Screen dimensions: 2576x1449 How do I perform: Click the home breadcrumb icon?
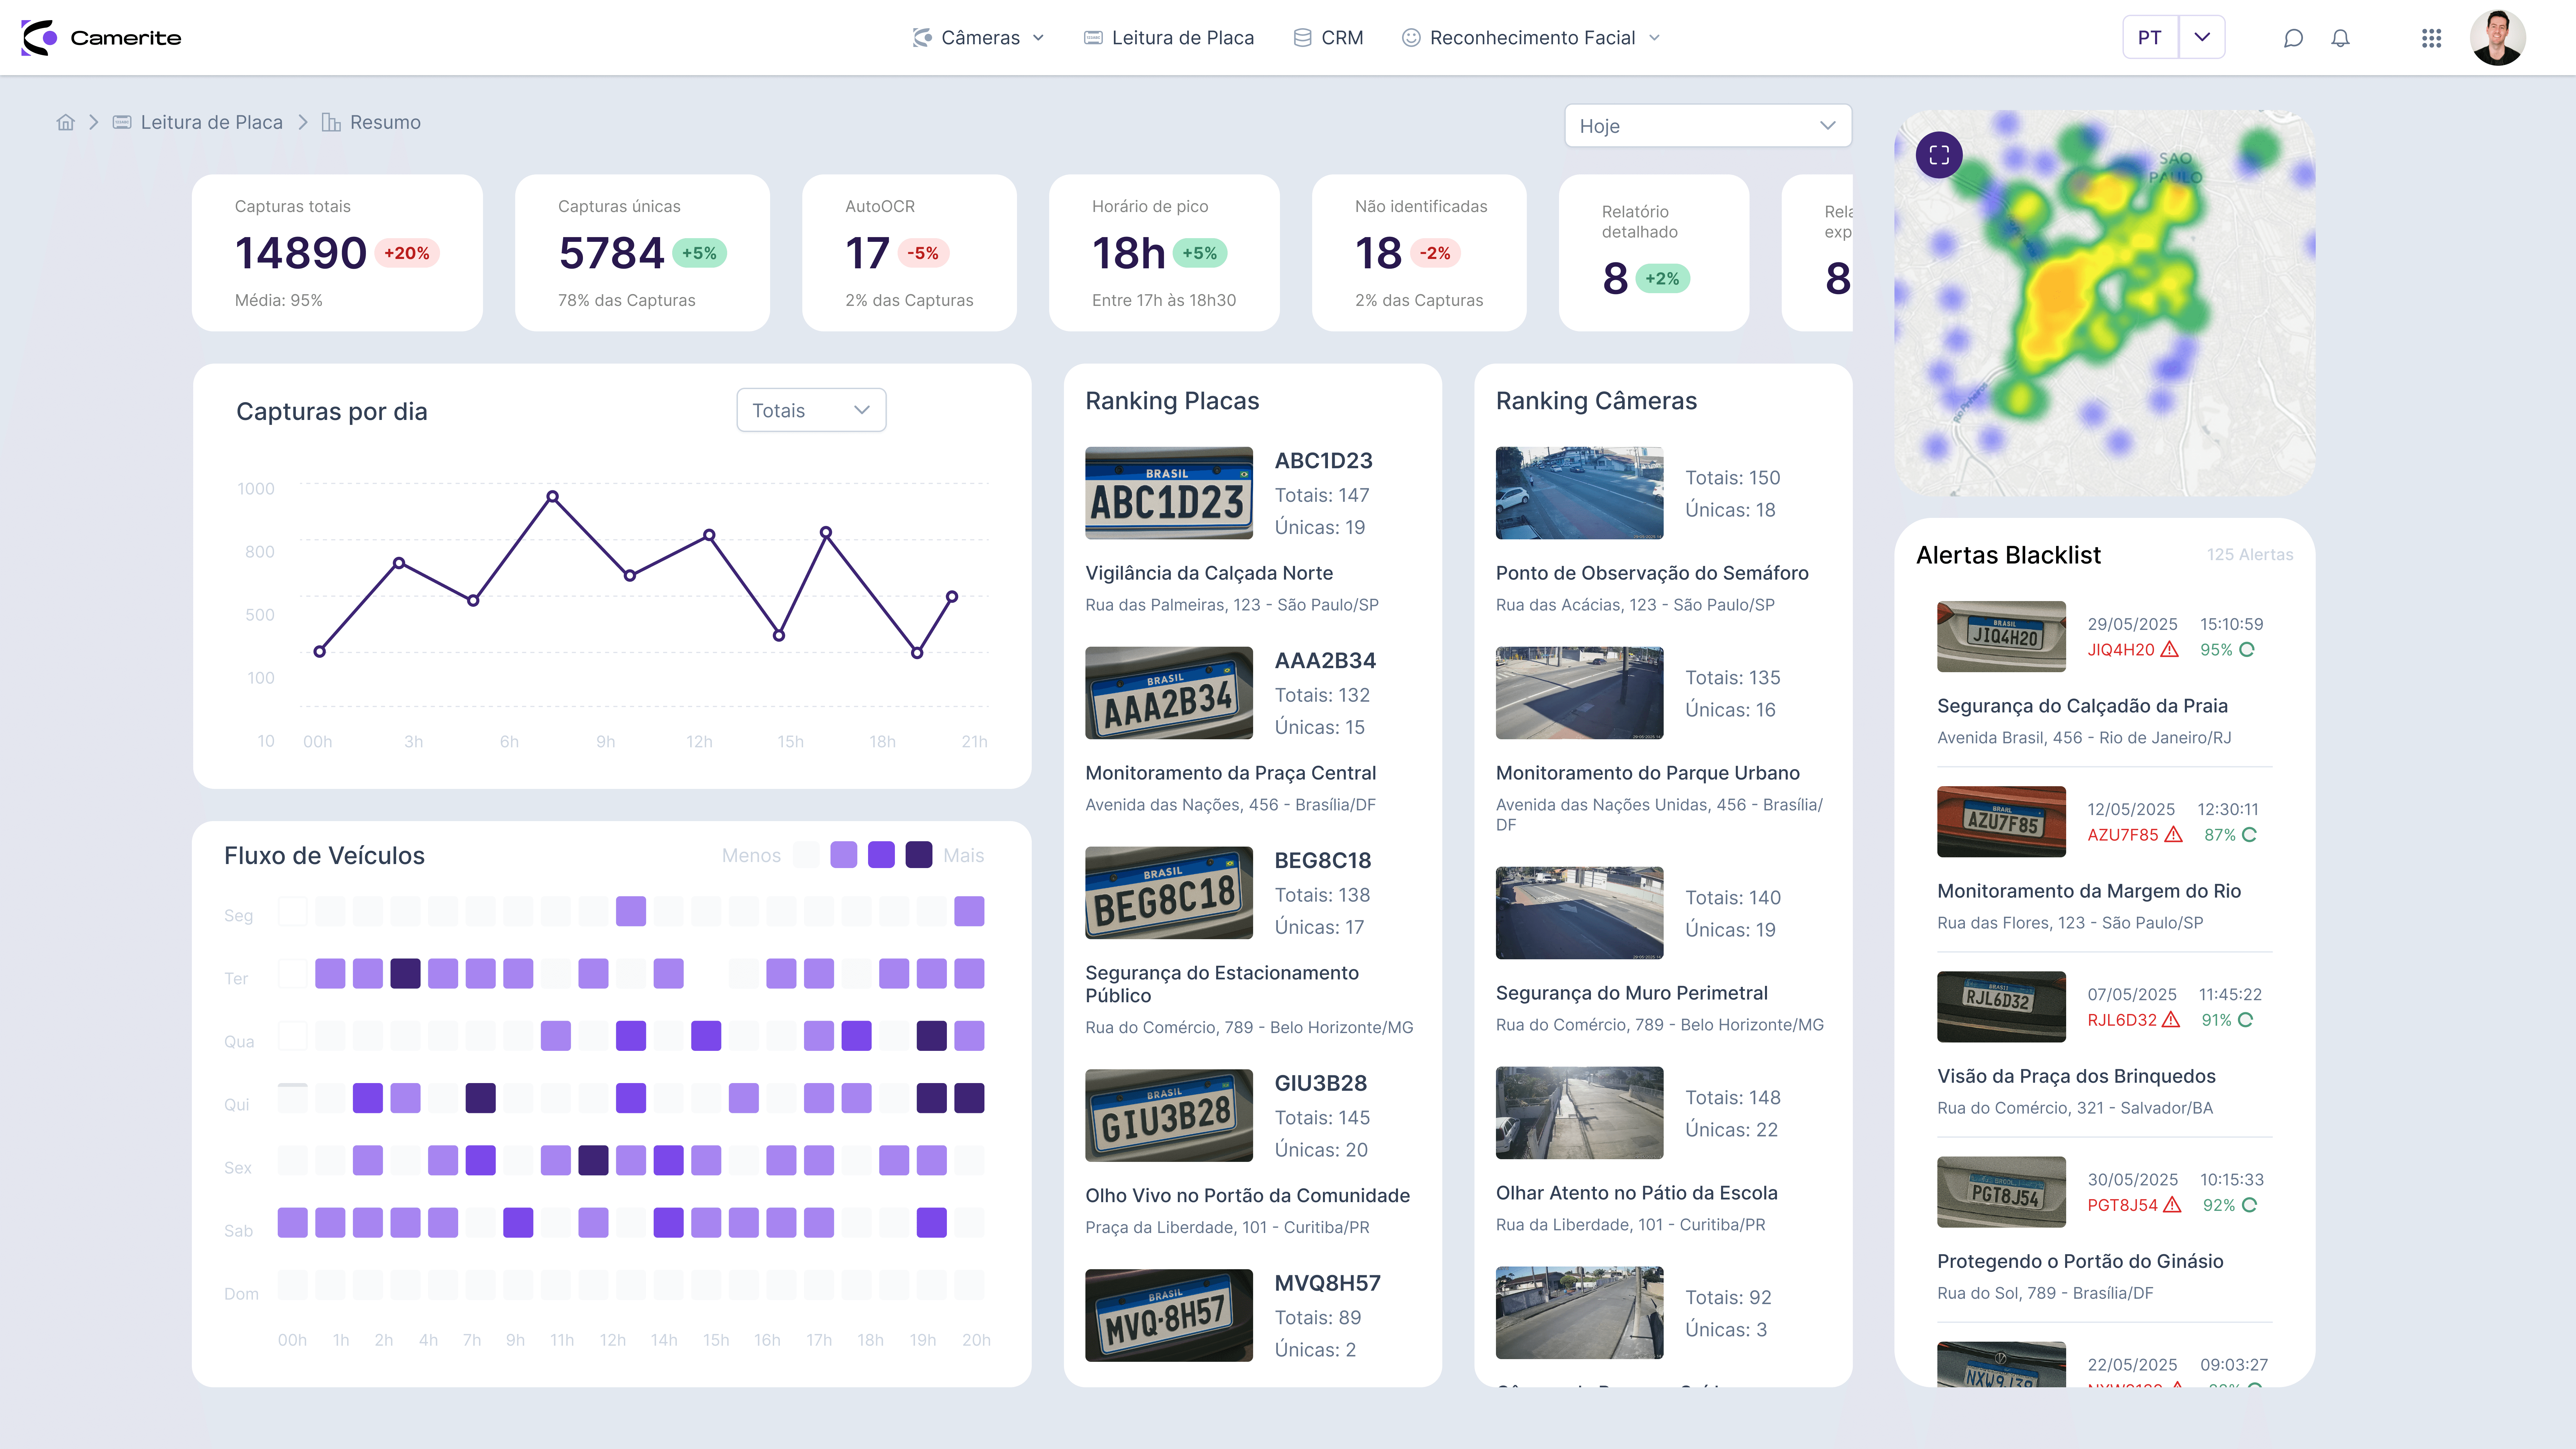66,122
